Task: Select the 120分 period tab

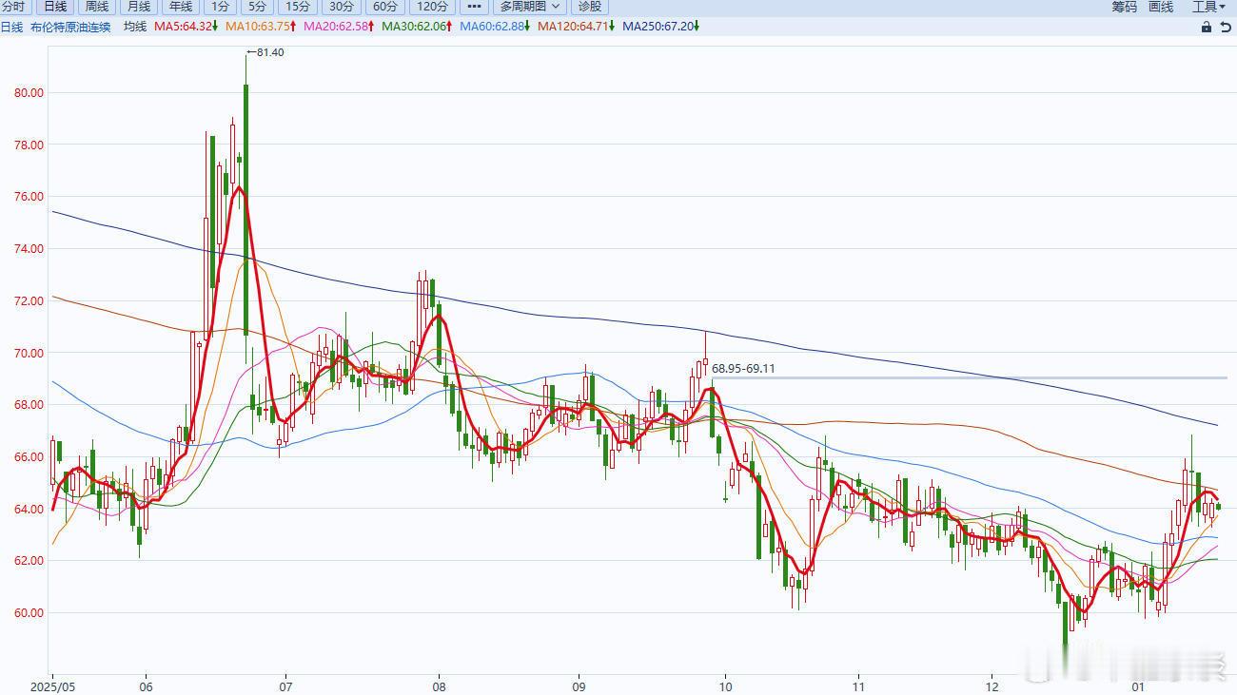Action: [432, 6]
